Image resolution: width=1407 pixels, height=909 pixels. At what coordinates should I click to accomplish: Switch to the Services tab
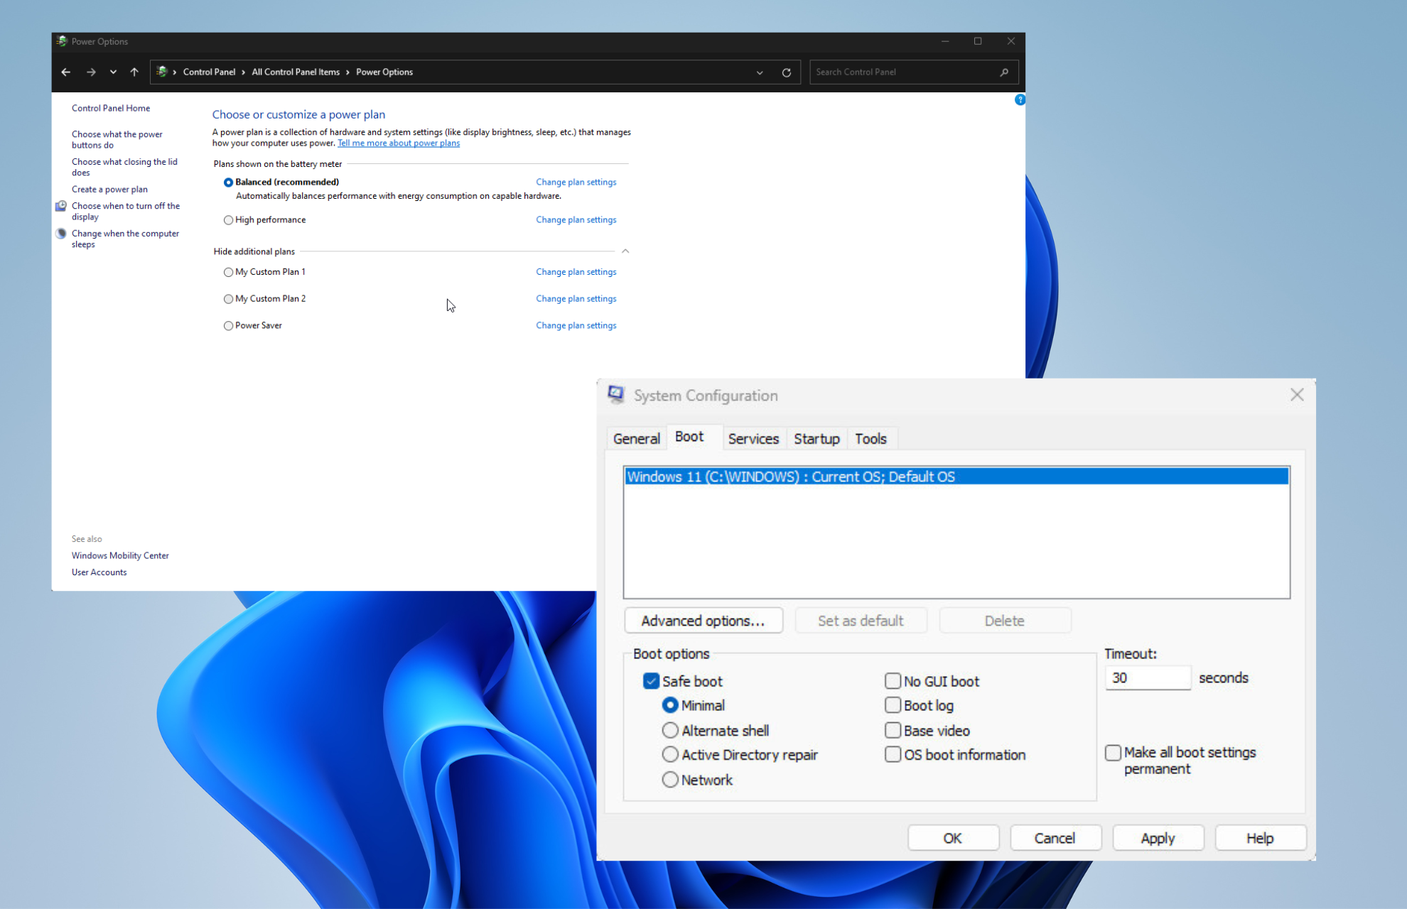[x=753, y=439]
